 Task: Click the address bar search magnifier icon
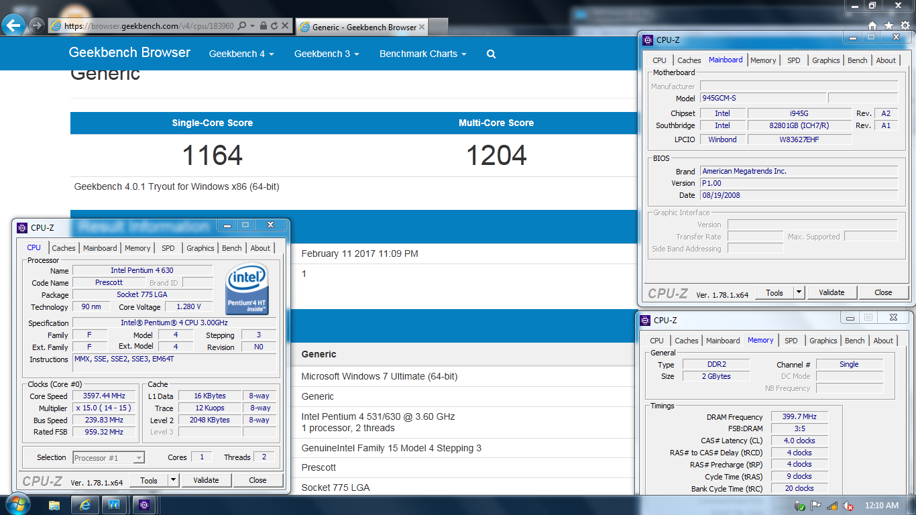(x=241, y=26)
